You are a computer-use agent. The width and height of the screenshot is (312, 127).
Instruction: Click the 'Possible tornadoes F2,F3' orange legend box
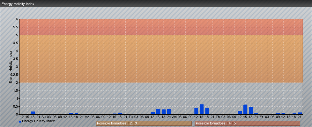coord(144,123)
